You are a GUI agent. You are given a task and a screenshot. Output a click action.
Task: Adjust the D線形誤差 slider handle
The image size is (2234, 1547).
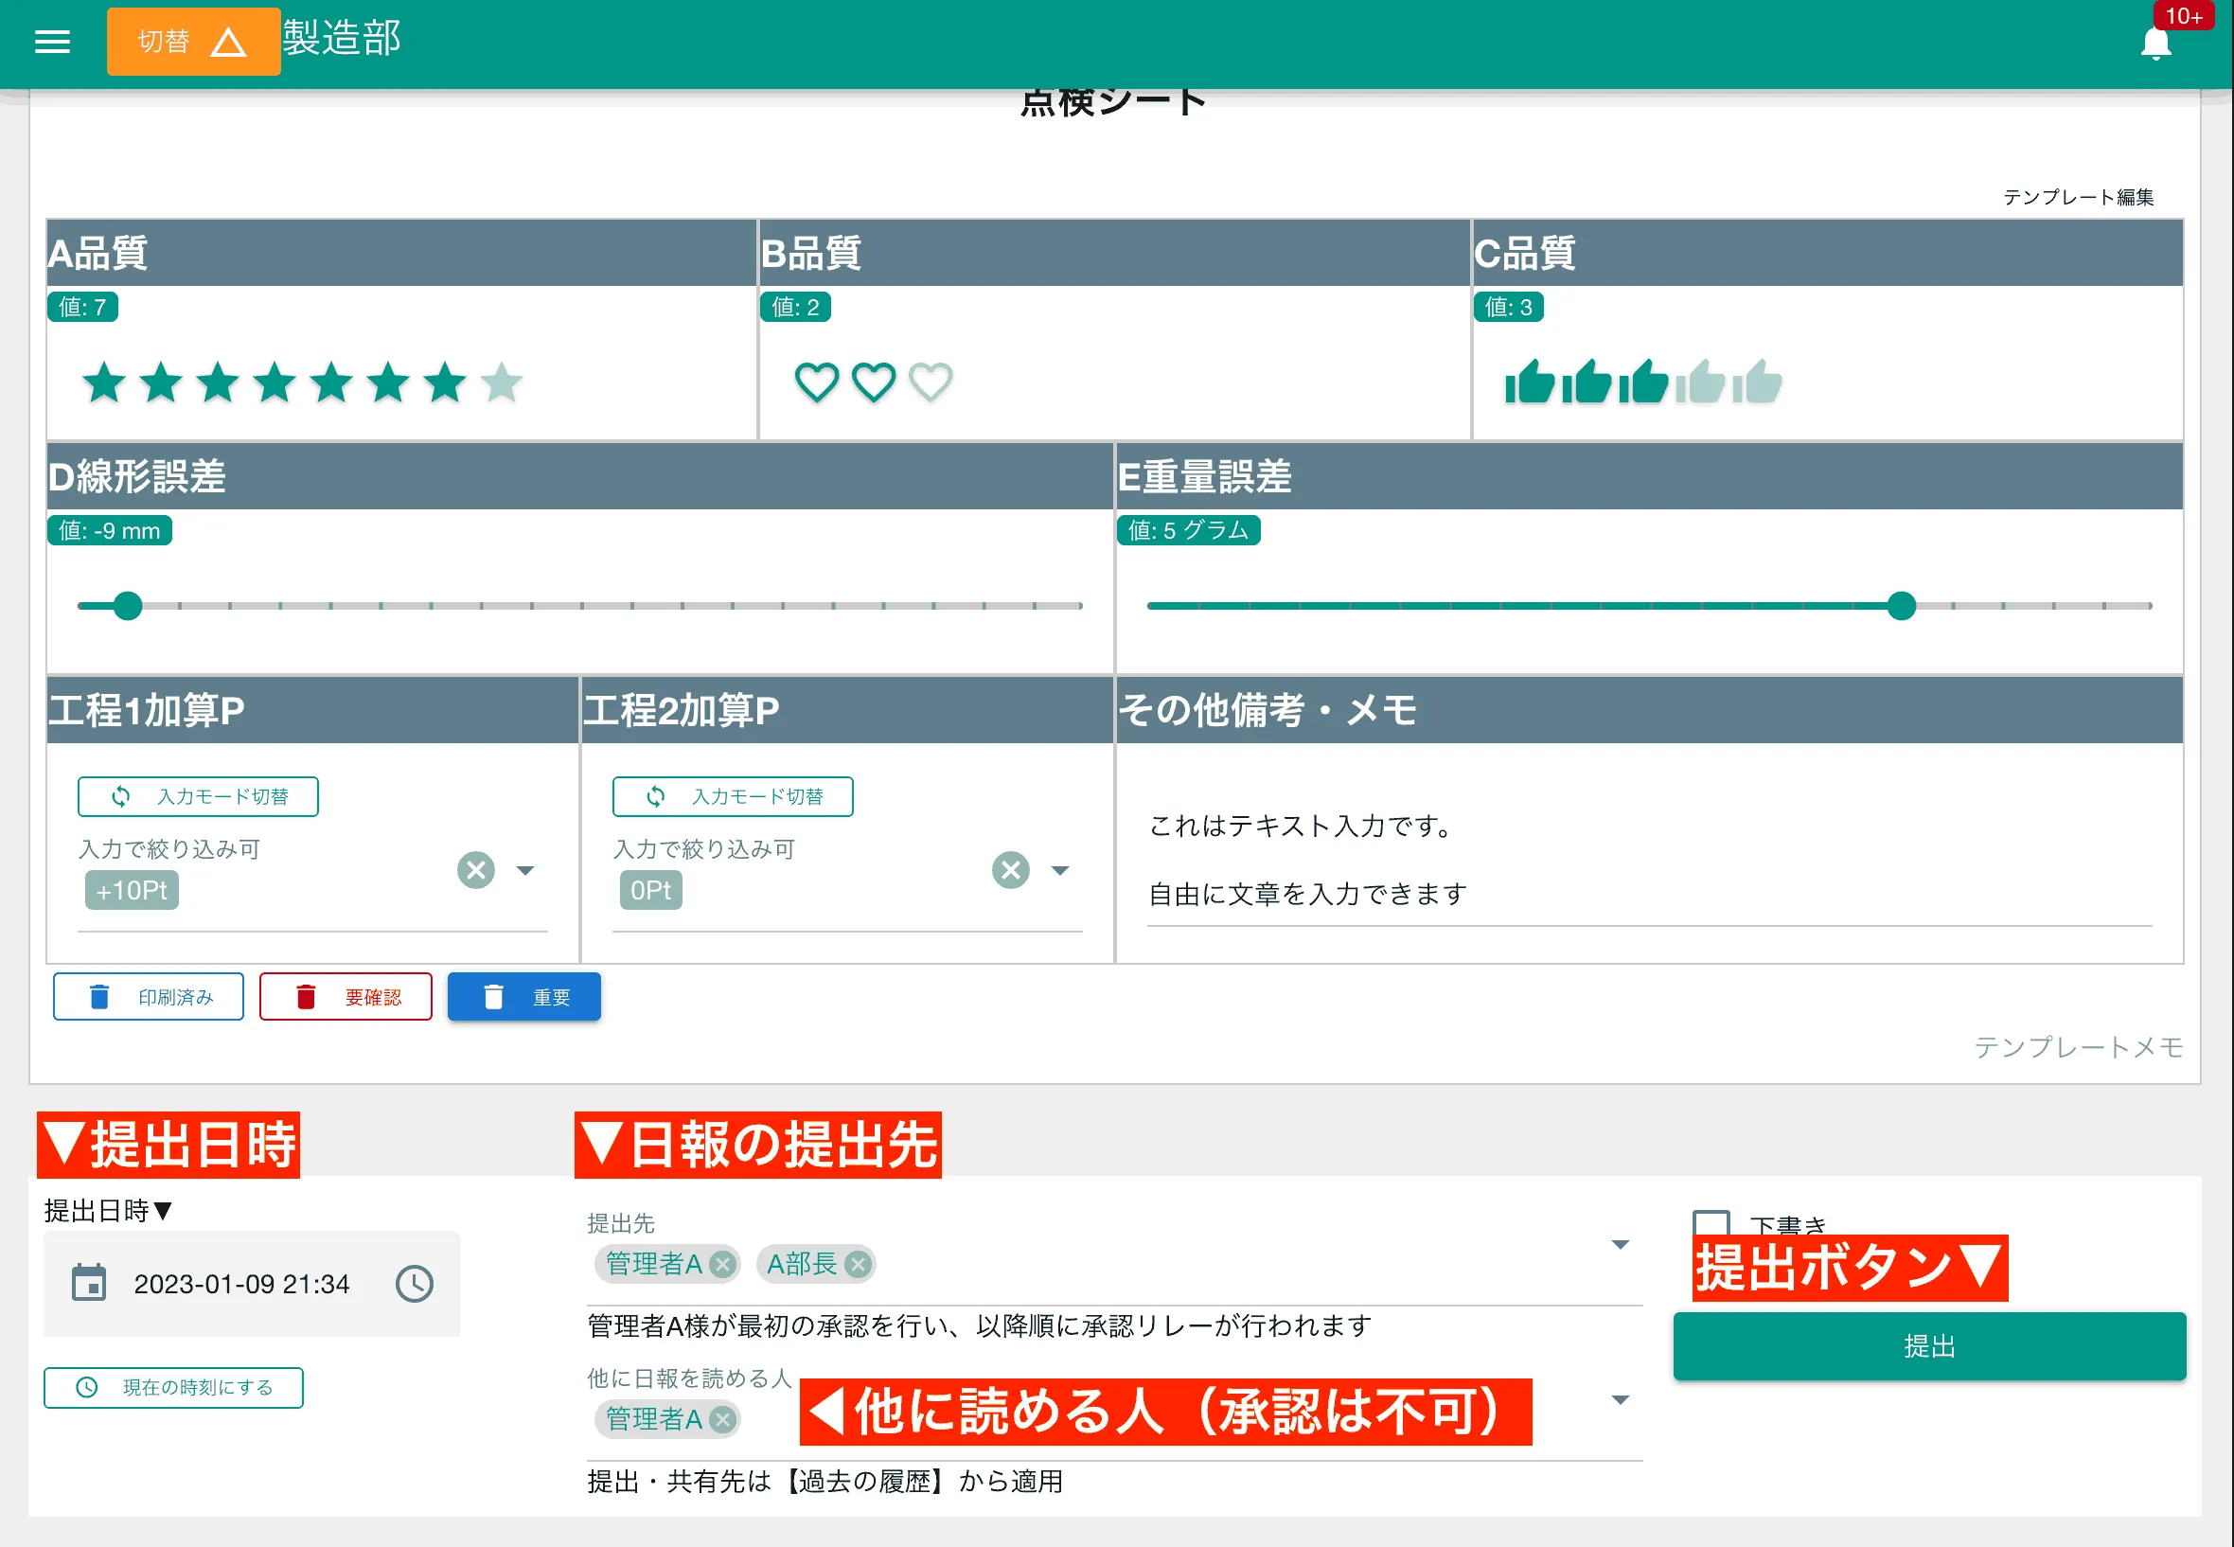coord(127,605)
